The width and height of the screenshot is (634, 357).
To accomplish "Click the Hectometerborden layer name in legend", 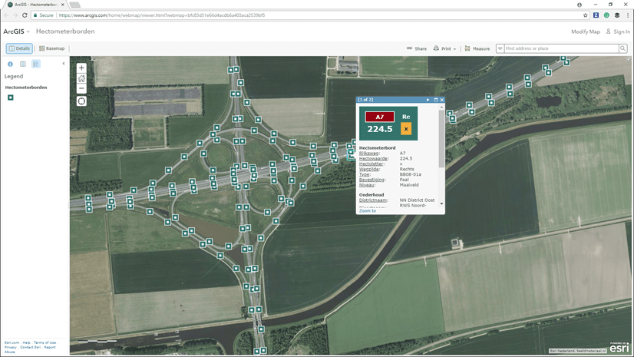I will (x=26, y=88).
